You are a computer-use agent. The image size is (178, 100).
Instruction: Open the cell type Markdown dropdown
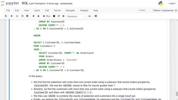(x=76, y=16)
